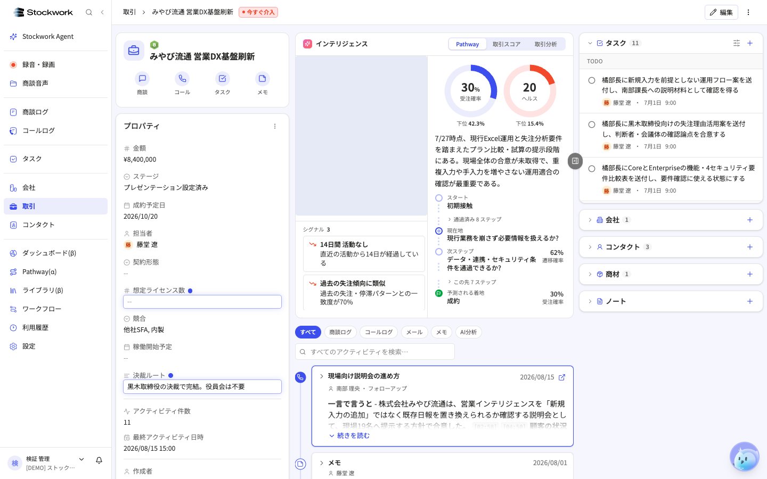The height and width of the screenshot is (479, 767).
Task: Click the 決裁ルート input field
Action: click(202, 386)
